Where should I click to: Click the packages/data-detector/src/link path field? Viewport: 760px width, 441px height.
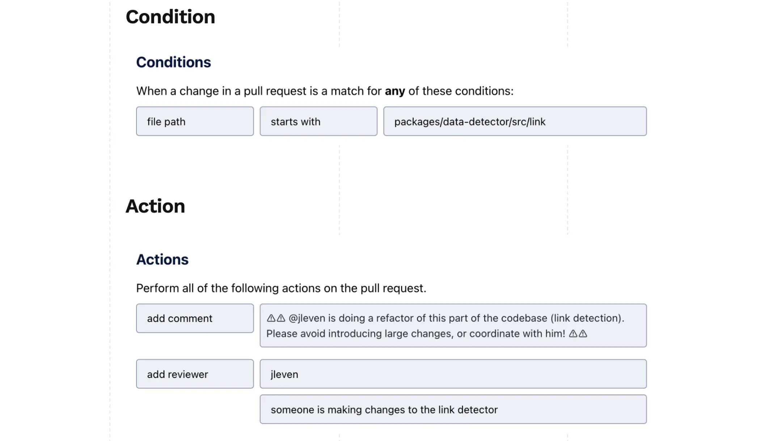click(x=515, y=121)
